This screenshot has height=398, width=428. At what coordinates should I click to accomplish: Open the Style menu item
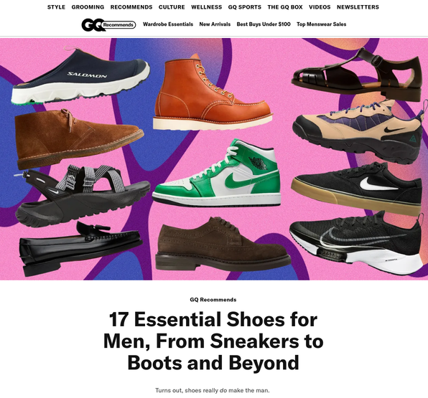(56, 7)
